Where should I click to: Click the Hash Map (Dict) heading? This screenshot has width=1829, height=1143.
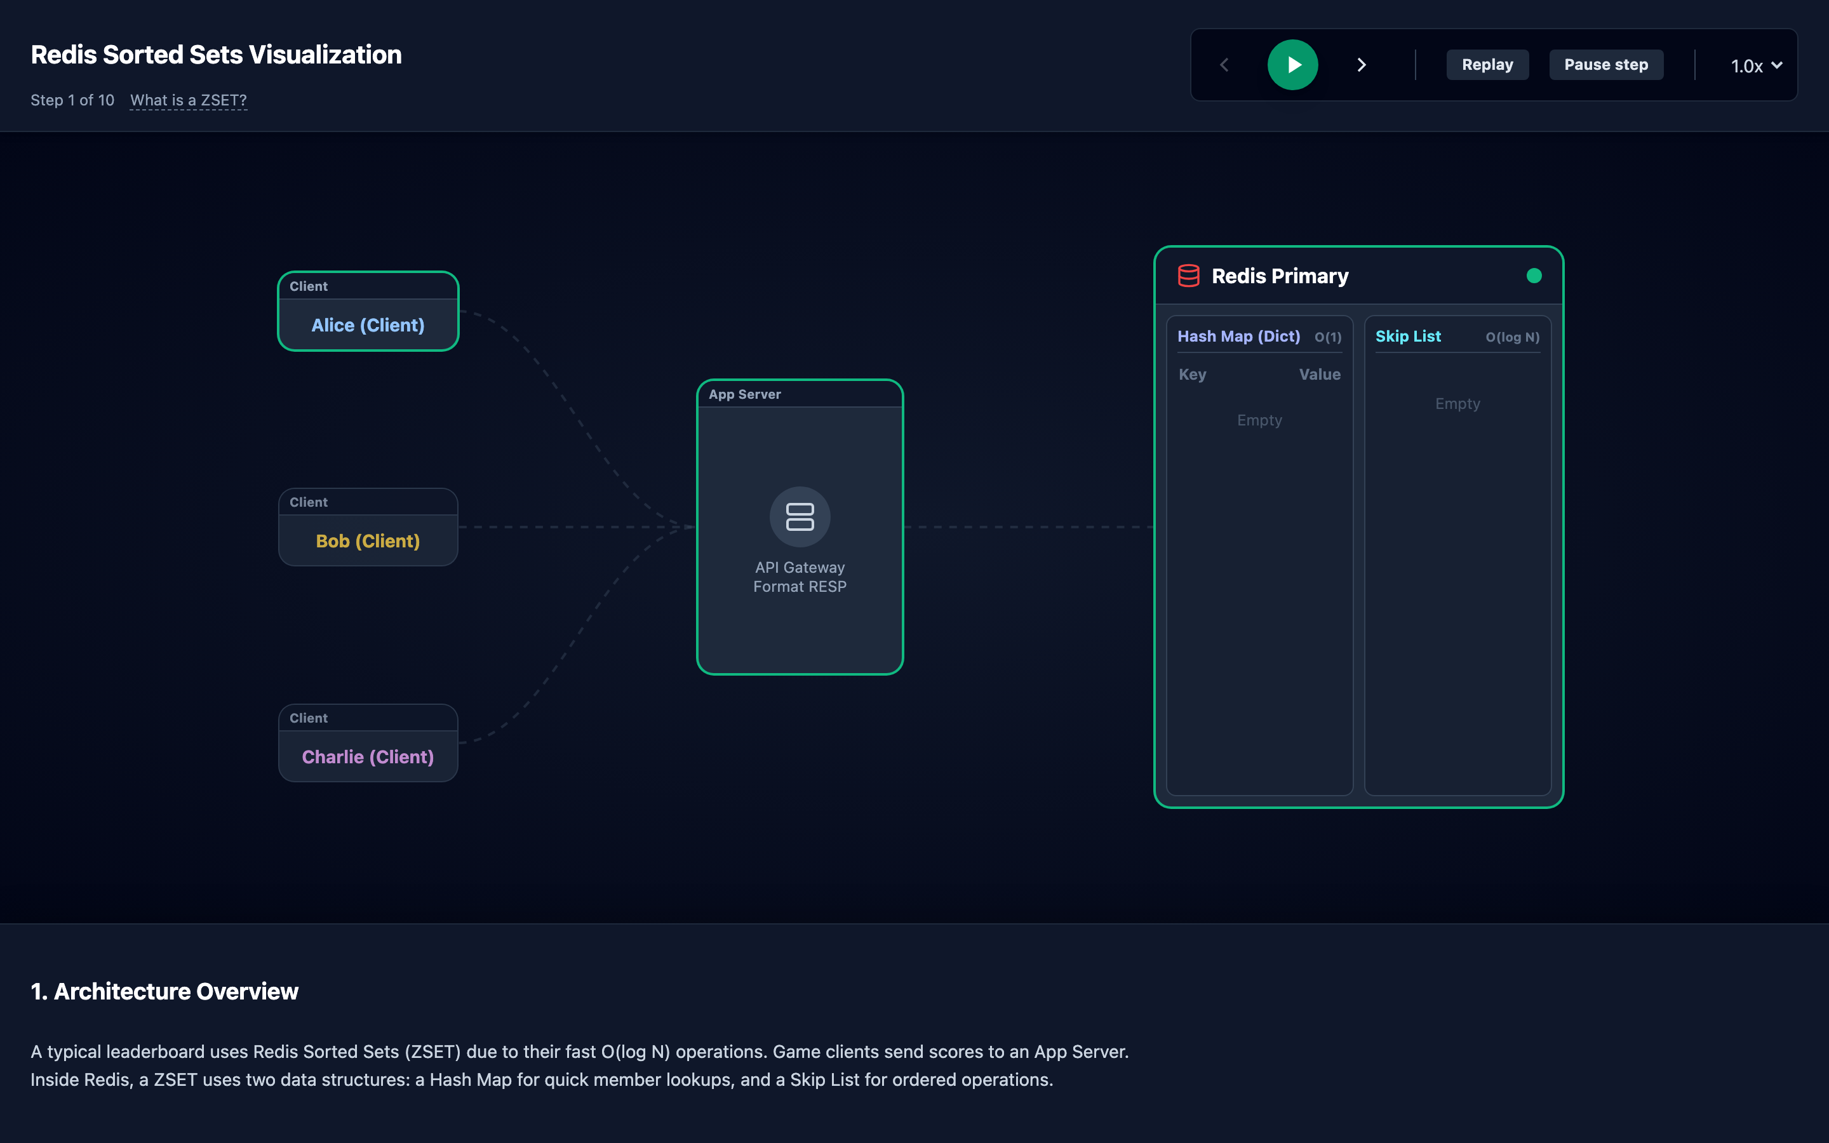(x=1239, y=337)
